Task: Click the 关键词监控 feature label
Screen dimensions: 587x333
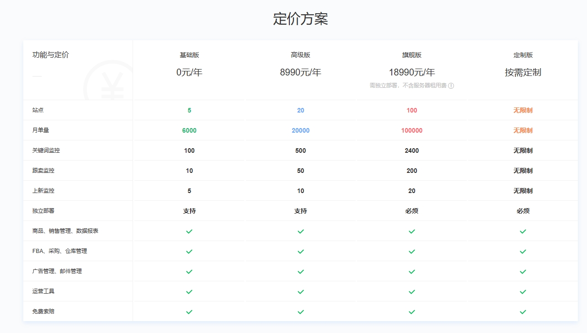Action: point(46,150)
